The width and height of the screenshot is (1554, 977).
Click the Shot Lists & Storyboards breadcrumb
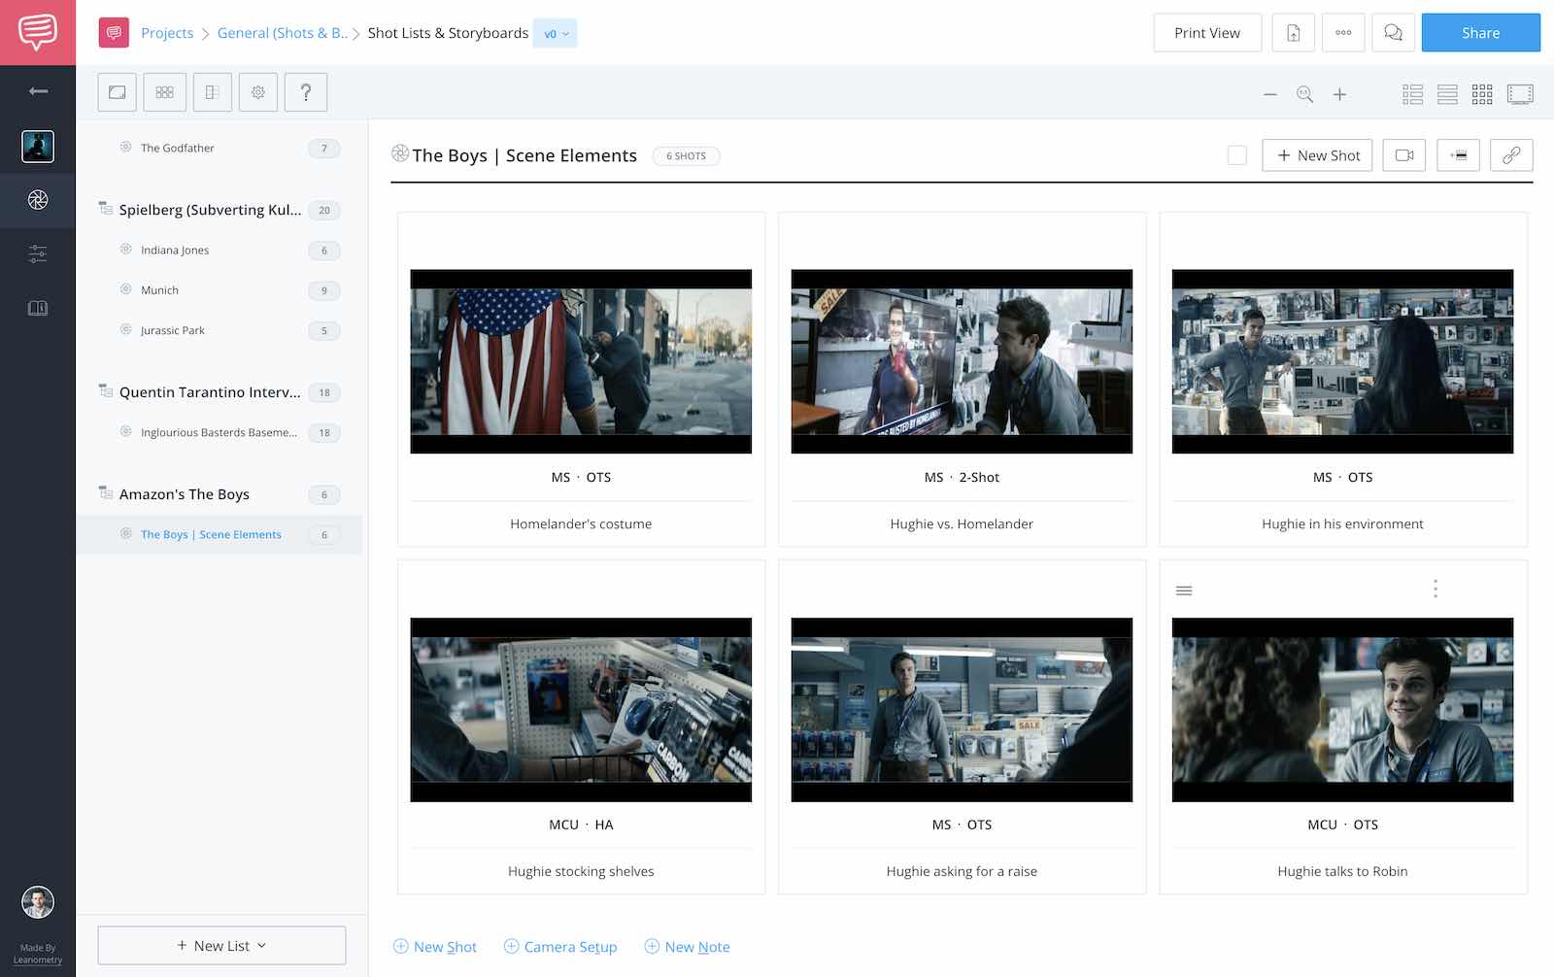point(448,33)
